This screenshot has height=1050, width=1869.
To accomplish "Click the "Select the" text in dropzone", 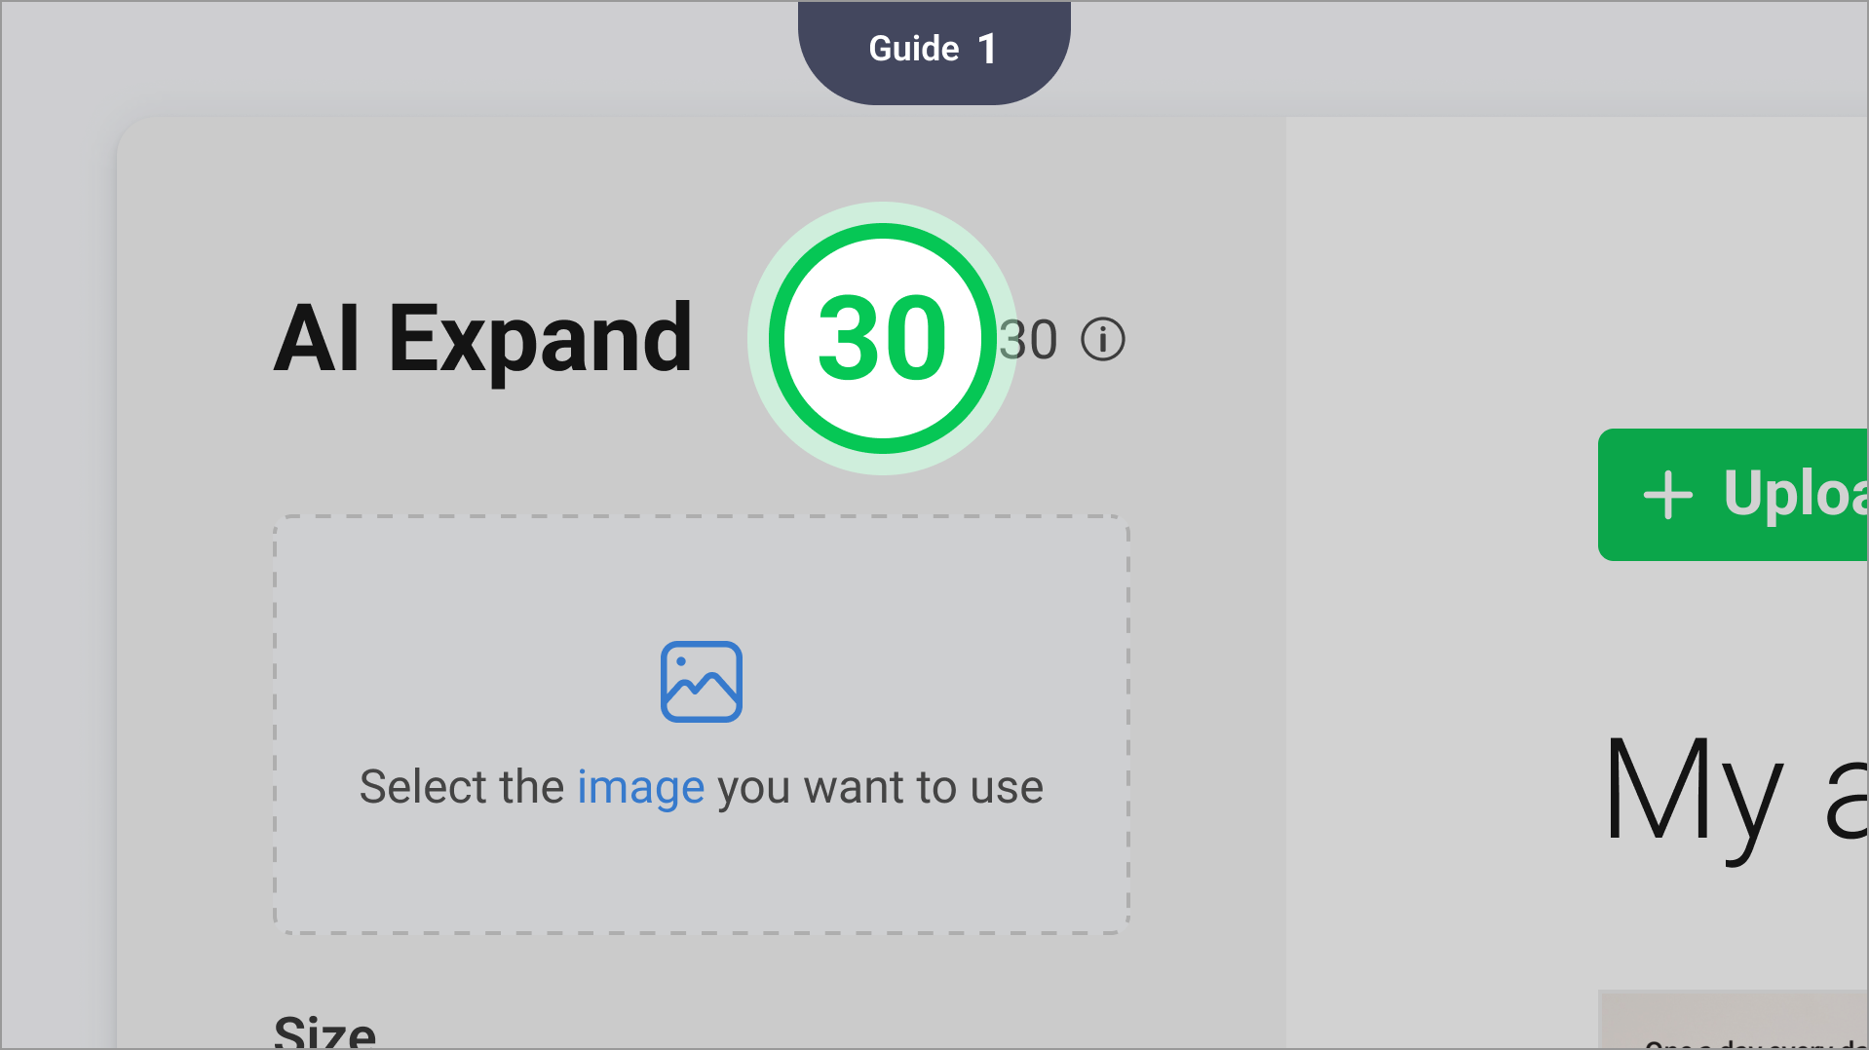I will point(461,787).
